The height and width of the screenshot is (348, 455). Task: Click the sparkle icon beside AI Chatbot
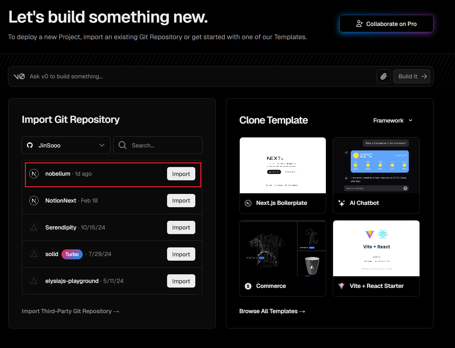tap(341, 203)
